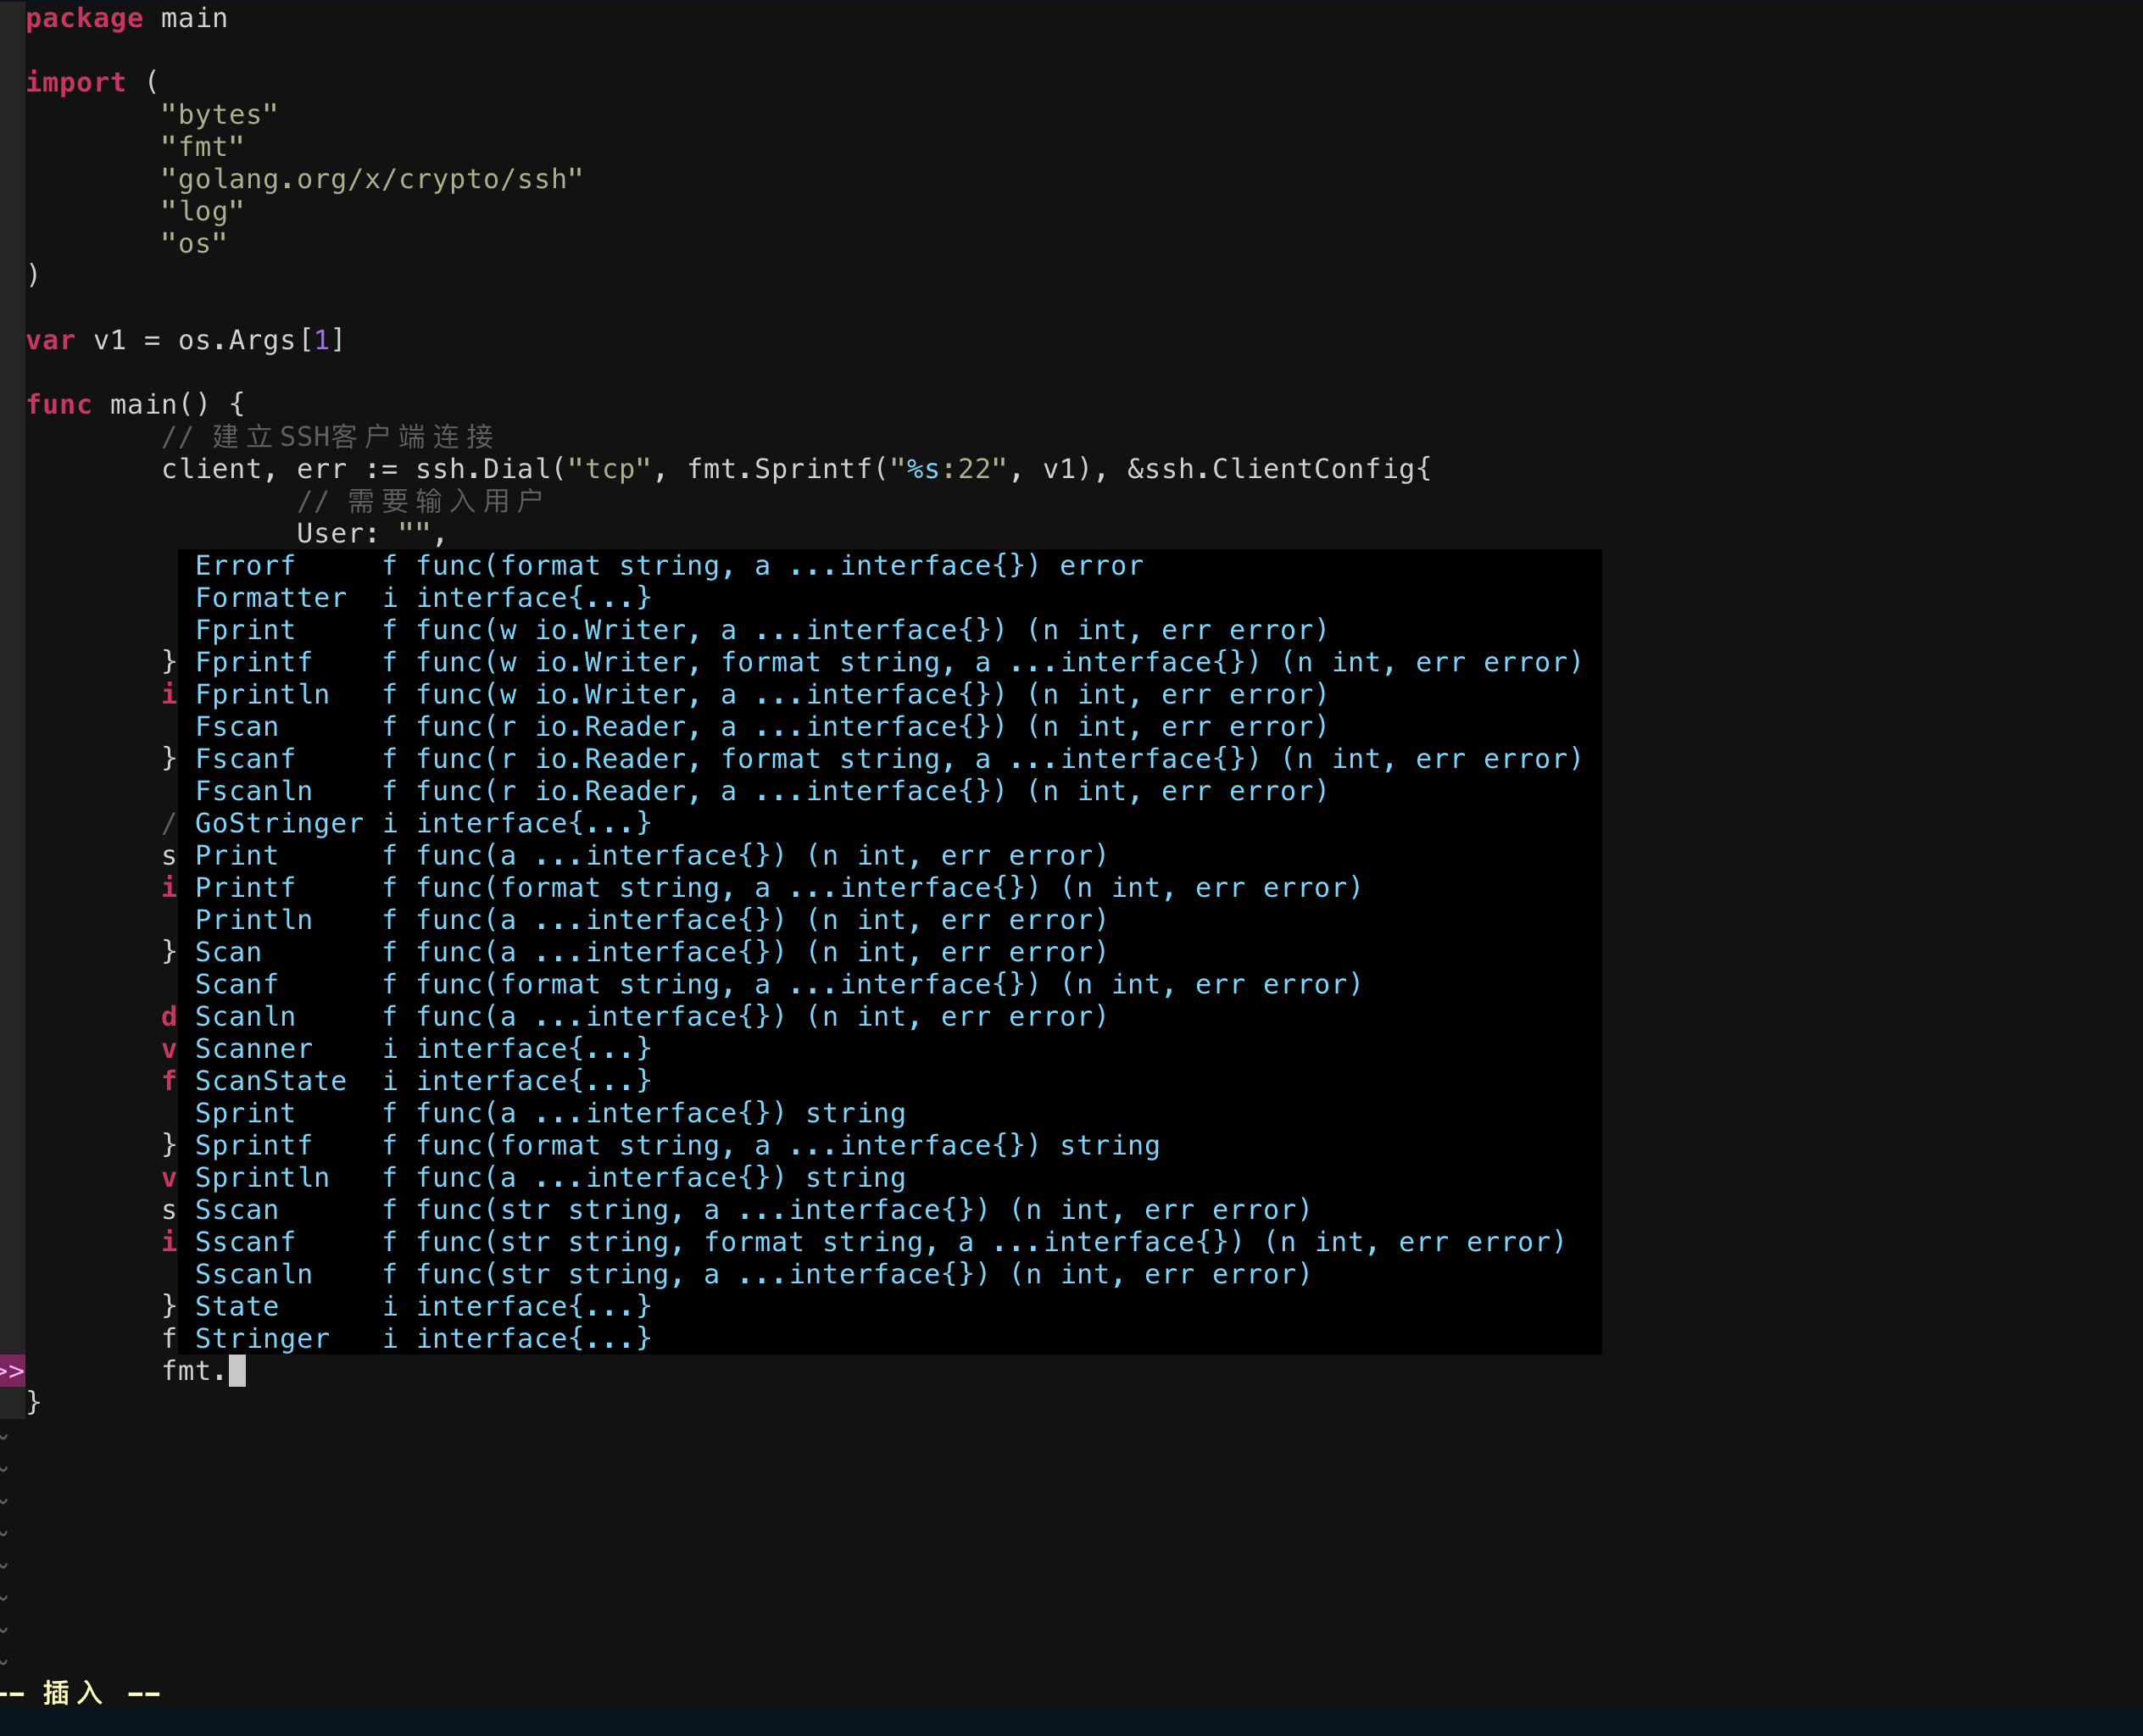This screenshot has width=2143, height=1736.
Task: Select the Errorf completion entry
Action: pos(890,566)
